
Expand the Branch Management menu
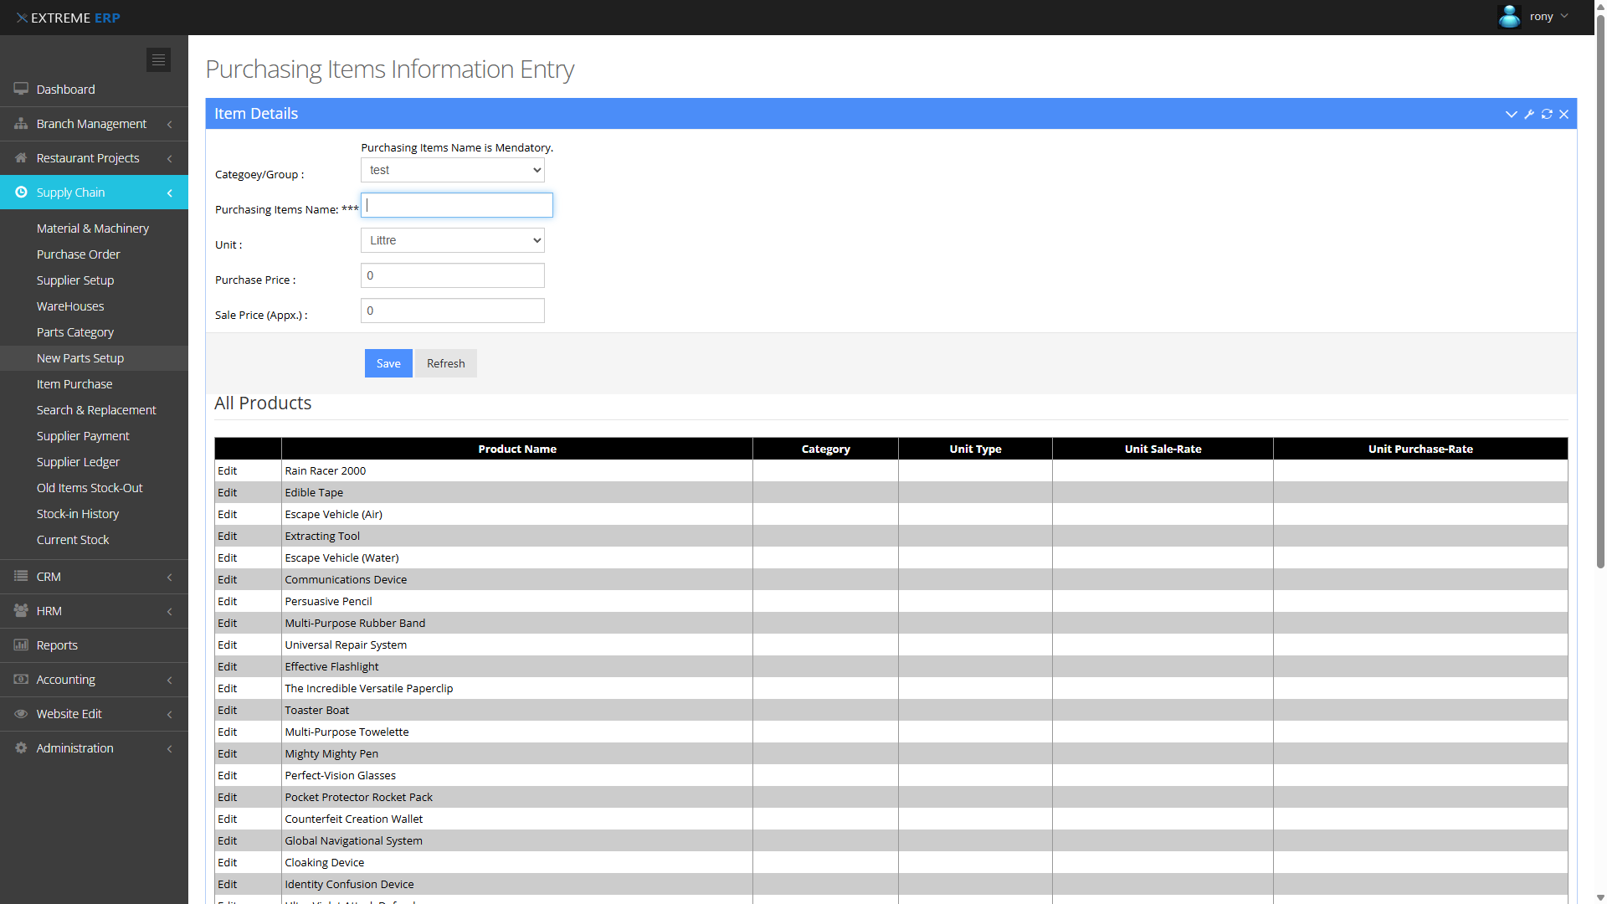click(92, 124)
